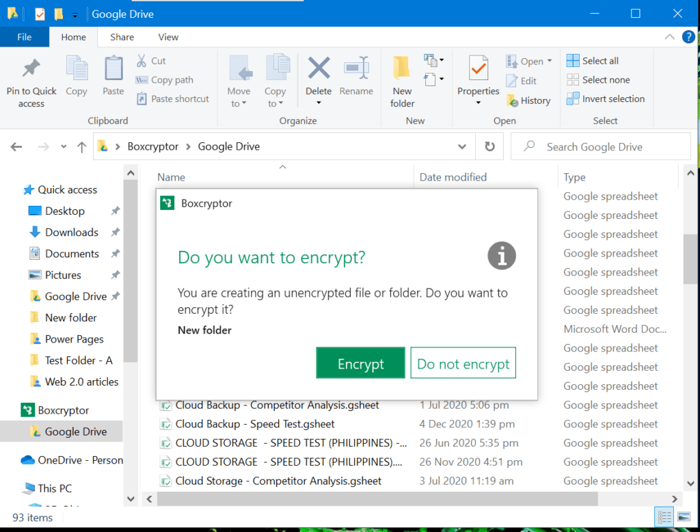Open Documents in the navigation pane
This screenshot has width=700, height=532.
[x=72, y=254]
